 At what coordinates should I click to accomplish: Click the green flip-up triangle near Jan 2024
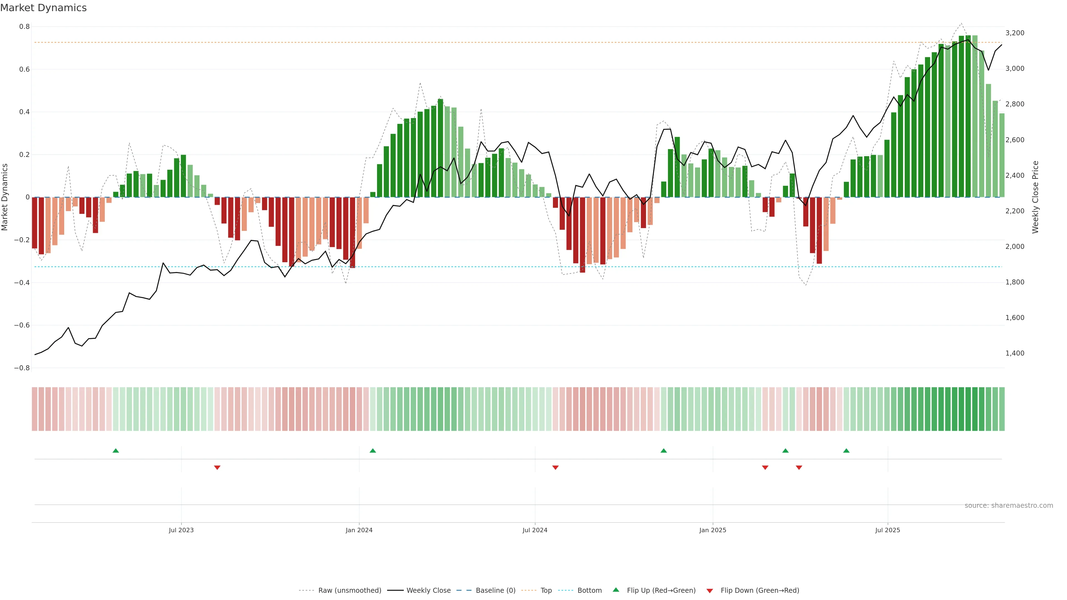click(373, 451)
